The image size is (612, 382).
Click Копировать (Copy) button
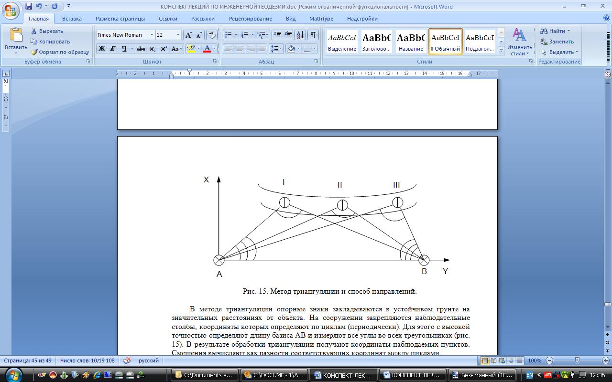click(50, 42)
